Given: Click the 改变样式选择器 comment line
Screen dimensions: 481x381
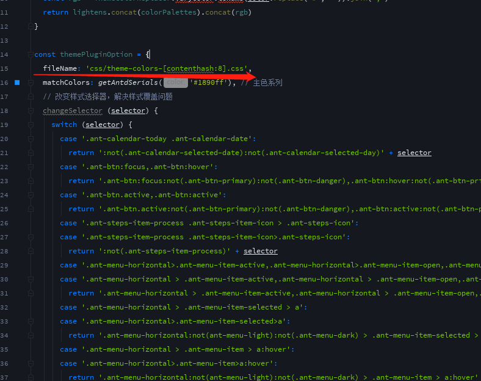Looking at the screenshot, I should [x=107, y=96].
